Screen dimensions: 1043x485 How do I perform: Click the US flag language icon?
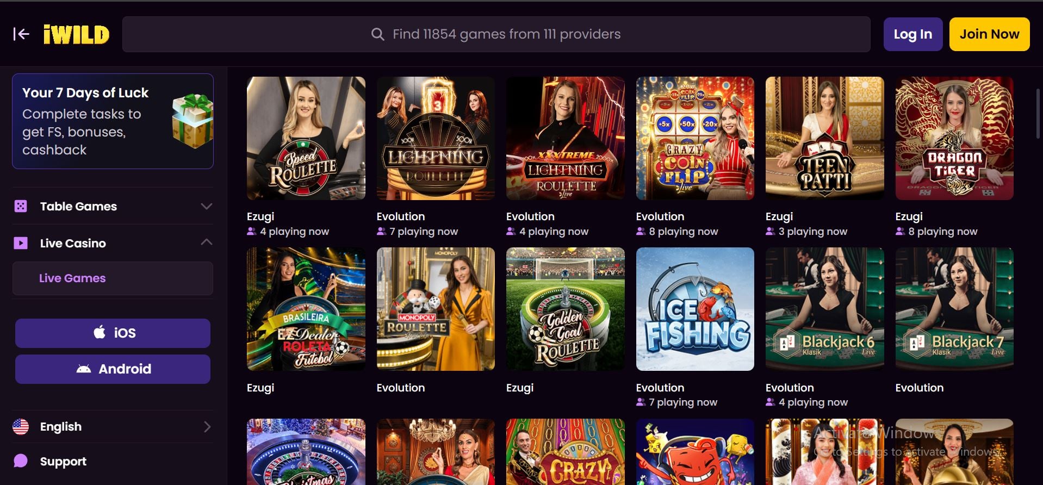click(21, 427)
